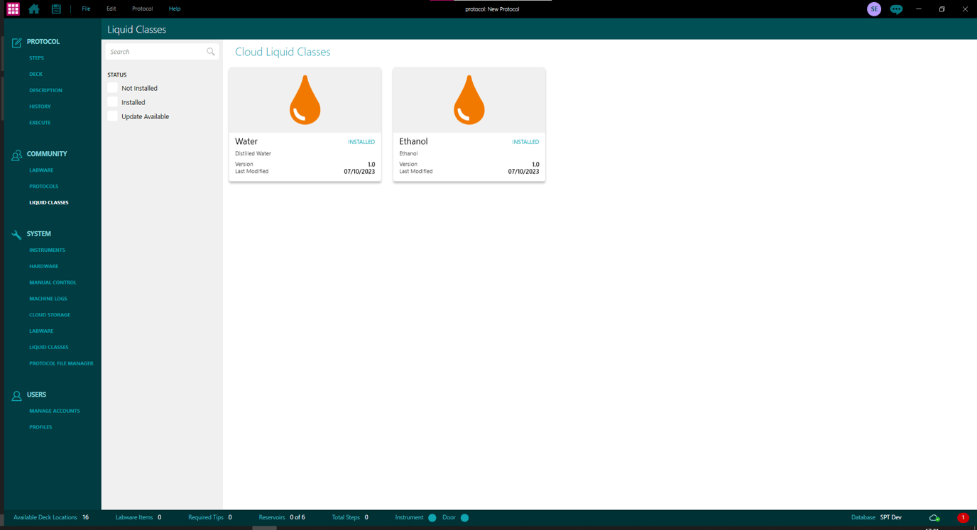Screen dimensions: 977x530
Task: Click the Ethanol liquid class droplet icon
Action: pos(469,99)
